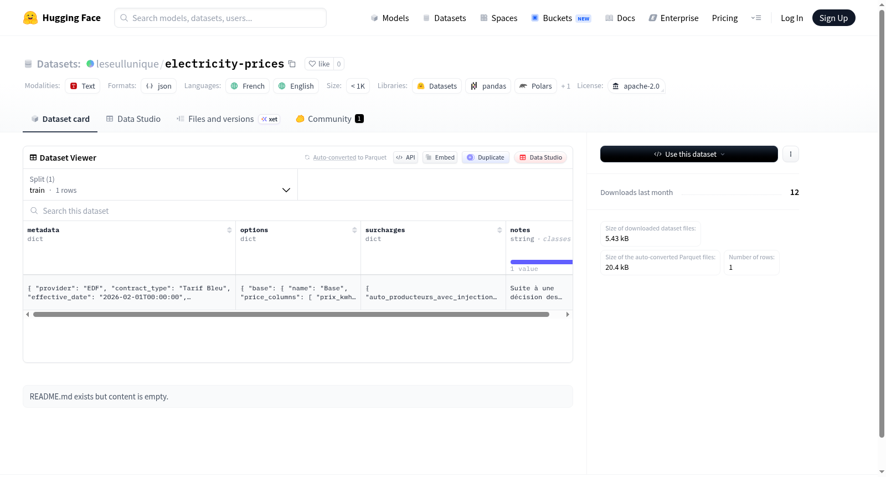Click the Duplicate button
The image size is (886, 477).
(x=486, y=157)
